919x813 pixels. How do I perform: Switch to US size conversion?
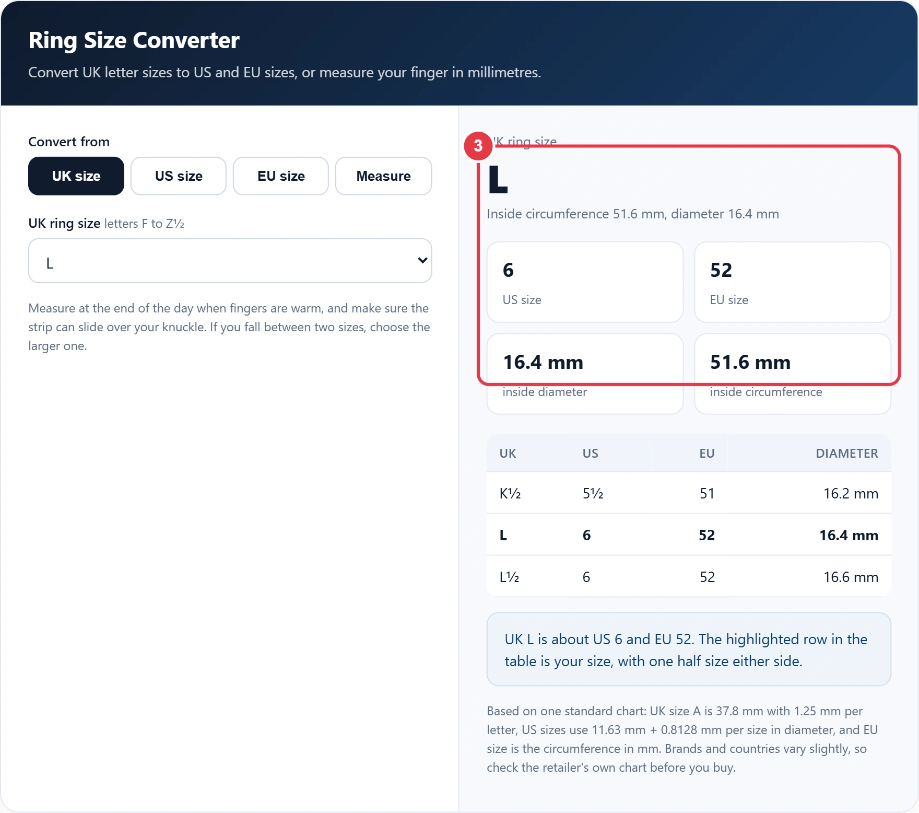(x=179, y=176)
